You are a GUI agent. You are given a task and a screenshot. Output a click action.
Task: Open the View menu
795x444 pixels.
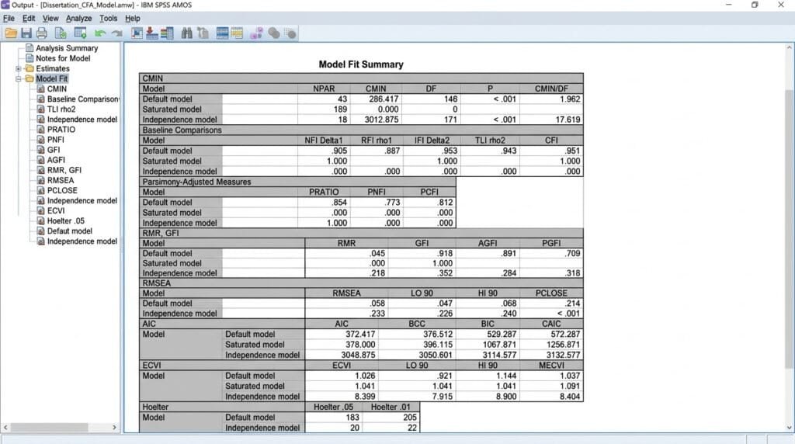point(50,19)
